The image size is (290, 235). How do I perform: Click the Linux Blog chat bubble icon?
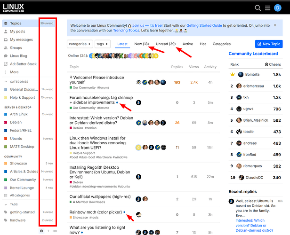click(x=6, y=56)
